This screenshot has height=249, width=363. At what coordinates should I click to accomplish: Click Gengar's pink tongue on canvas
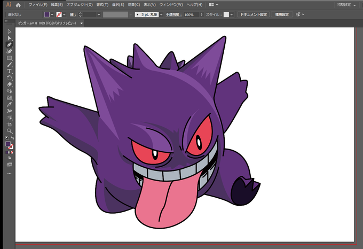point(167,201)
